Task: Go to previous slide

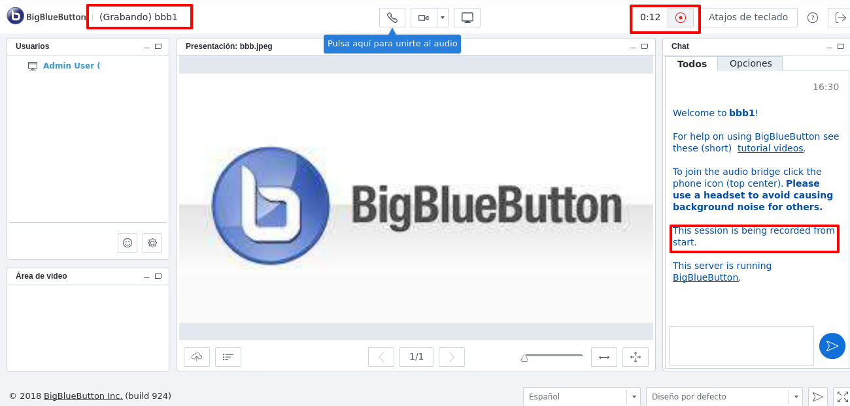Action: 381,357
